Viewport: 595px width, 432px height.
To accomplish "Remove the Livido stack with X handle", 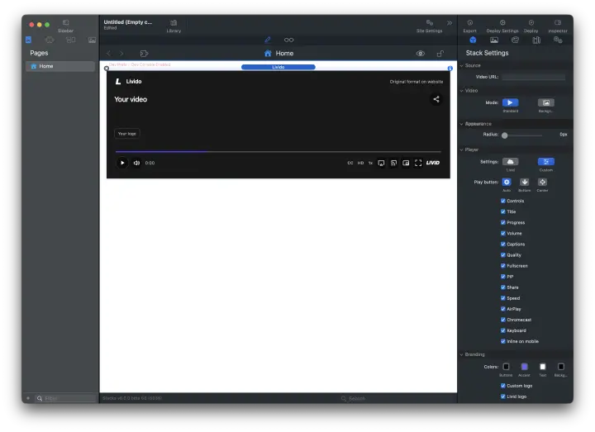I will pyautogui.click(x=107, y=69).
